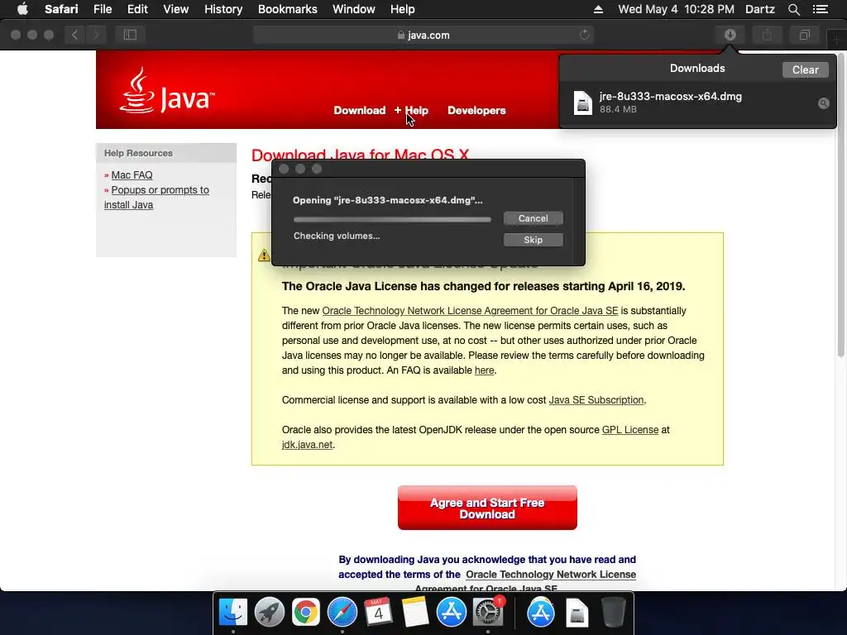Viewport: 847px width, 635px height.
Task: Reveal jre-8u333 download in Finder magnifier icon
Action: point(823,103)
